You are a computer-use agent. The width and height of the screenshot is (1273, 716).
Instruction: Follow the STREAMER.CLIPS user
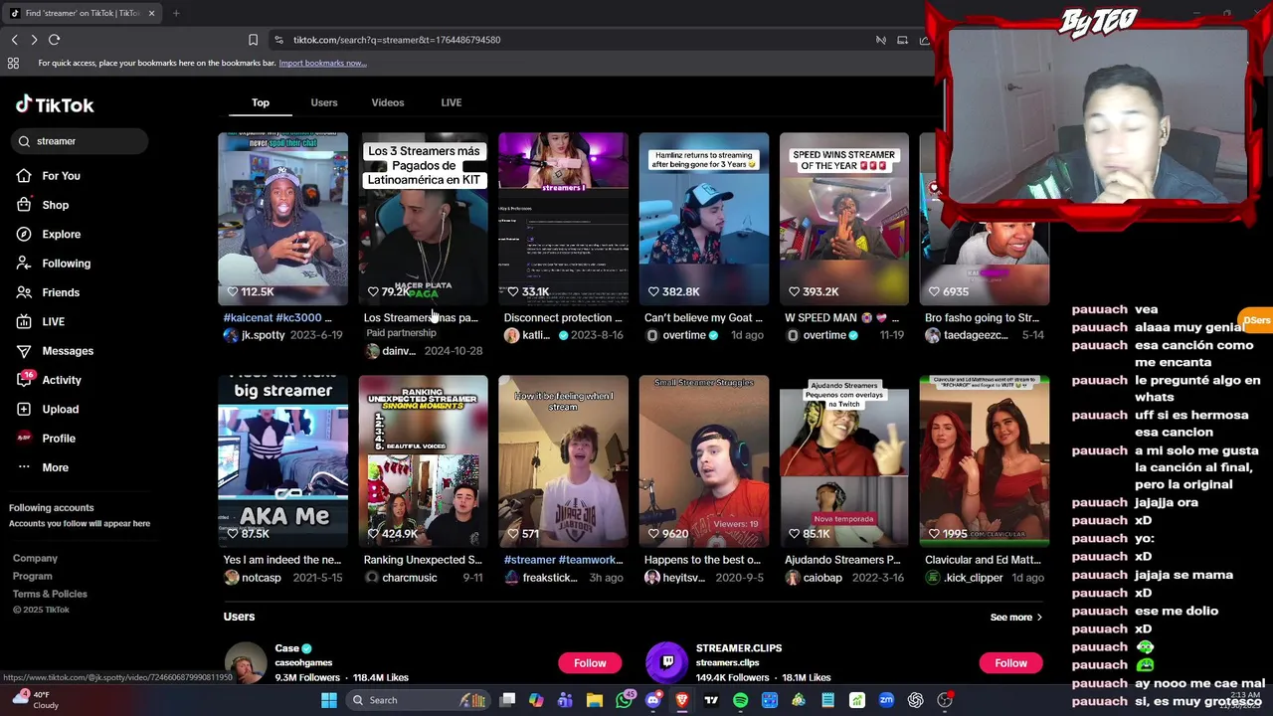pos(1010,663)
